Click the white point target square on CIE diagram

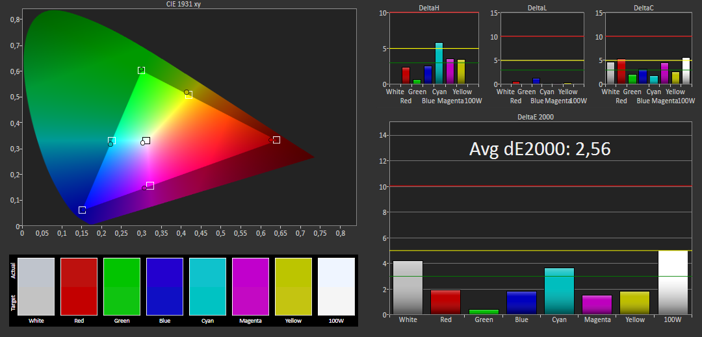[146, 141]
